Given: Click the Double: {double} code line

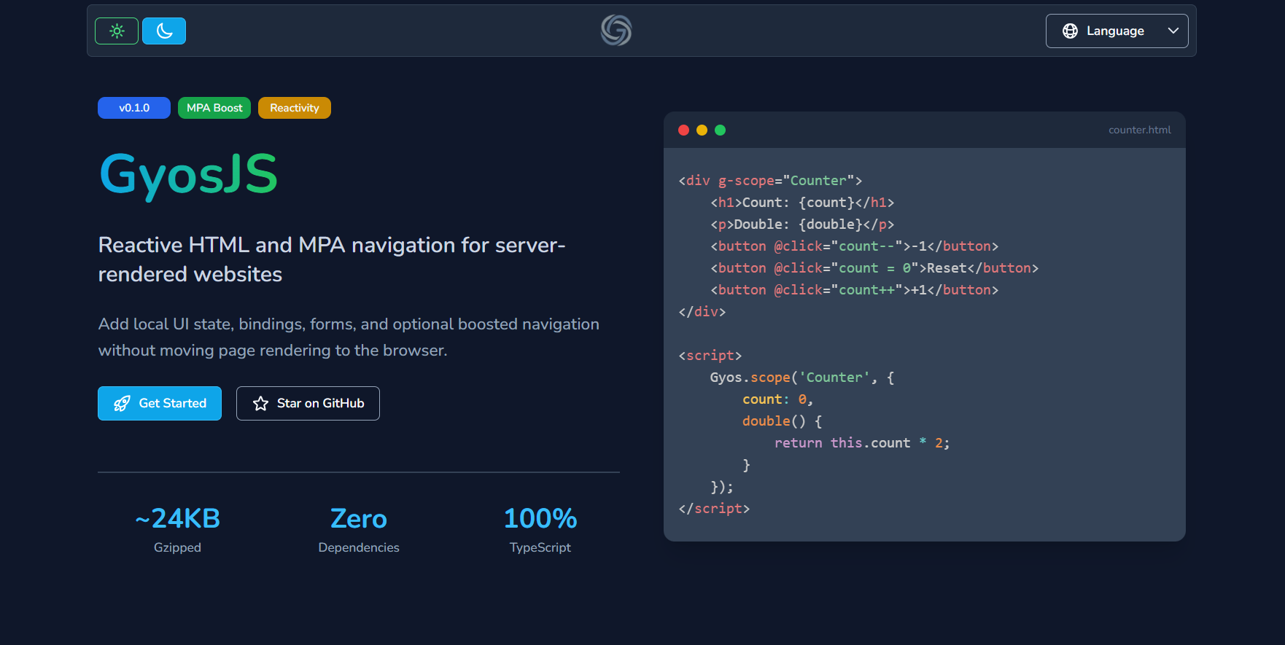Looking at the screenshot, I should click(x=802, y=224).
